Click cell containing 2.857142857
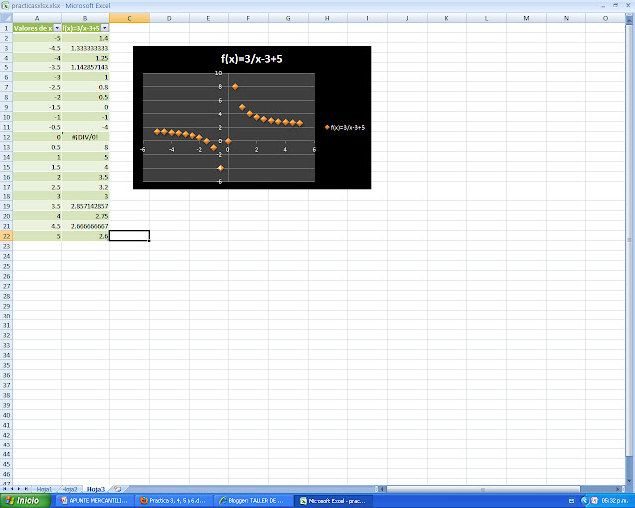 click(x=85, y=206)
